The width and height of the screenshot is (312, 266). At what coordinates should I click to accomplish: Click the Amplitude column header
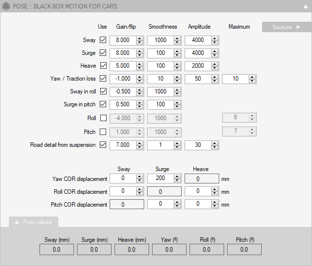(x=199, y=27)
